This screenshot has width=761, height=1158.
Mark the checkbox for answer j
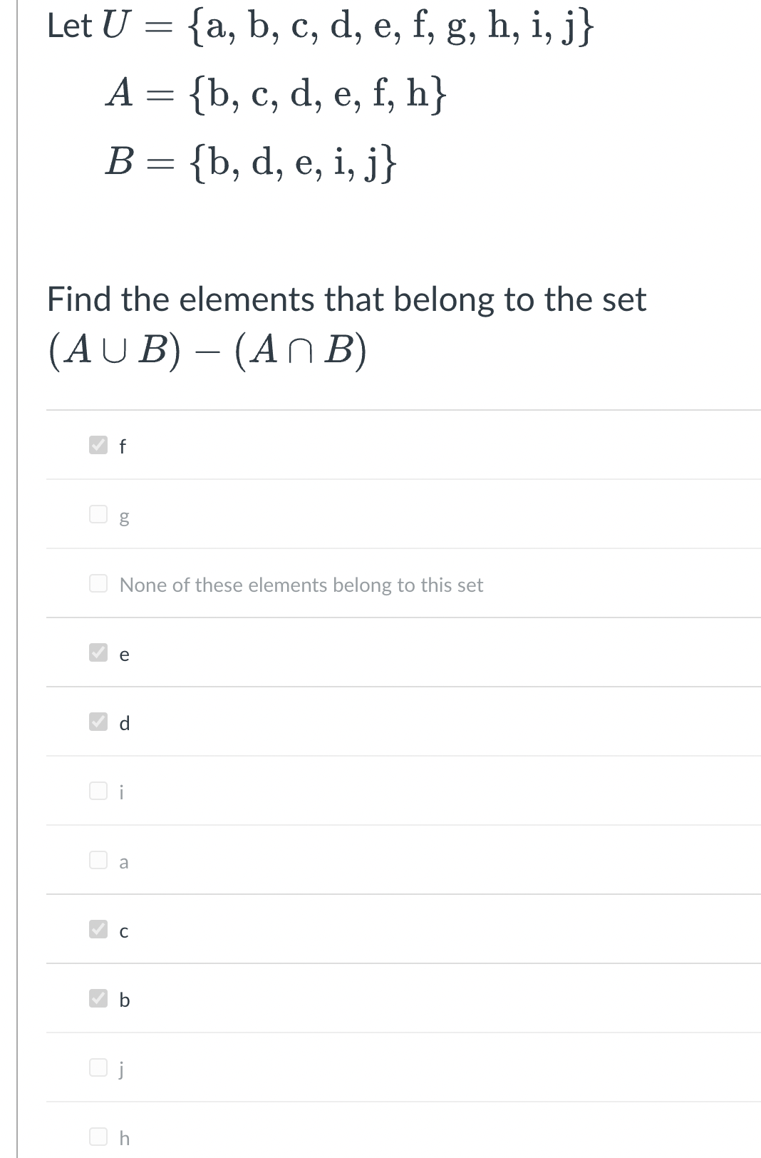coord(98,1067)
